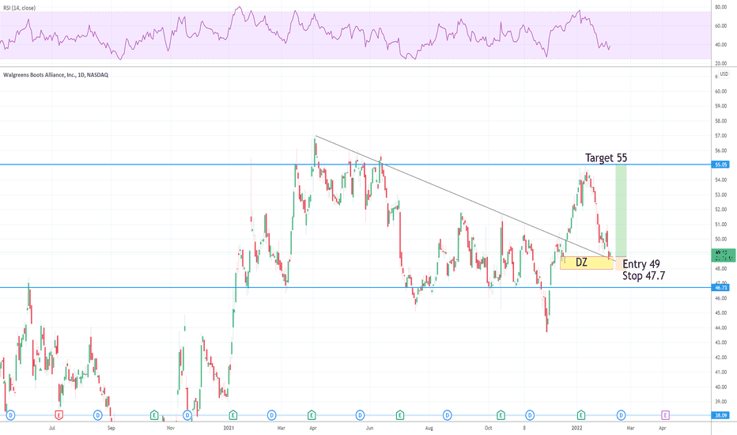Select the 55.05 horizontal line price label
737x435 pixels.
tap(721, 165)
